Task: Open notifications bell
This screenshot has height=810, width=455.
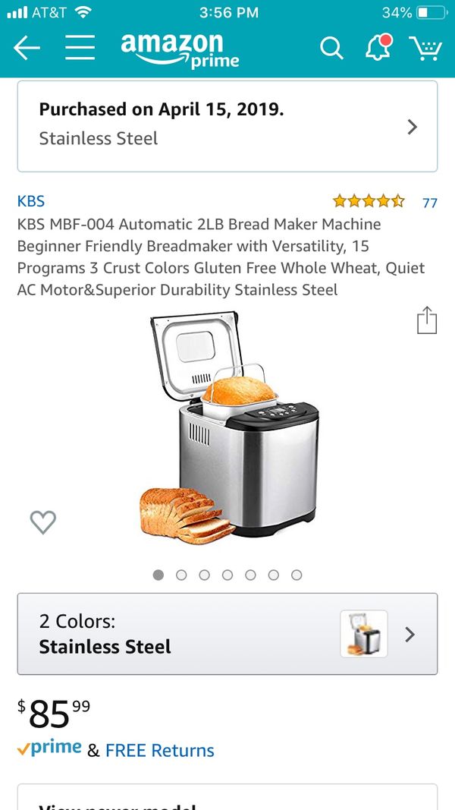Action: coord(378,48)
